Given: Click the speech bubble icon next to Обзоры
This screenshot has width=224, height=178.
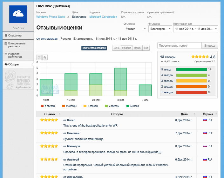Looking at the screenshot, I should click(6, 64).
